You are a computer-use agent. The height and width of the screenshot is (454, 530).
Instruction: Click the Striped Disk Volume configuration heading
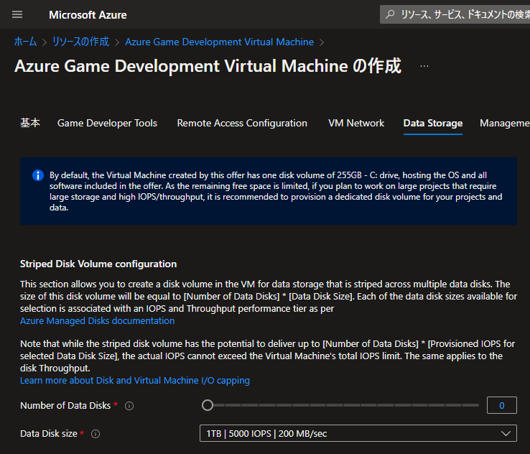98,264
